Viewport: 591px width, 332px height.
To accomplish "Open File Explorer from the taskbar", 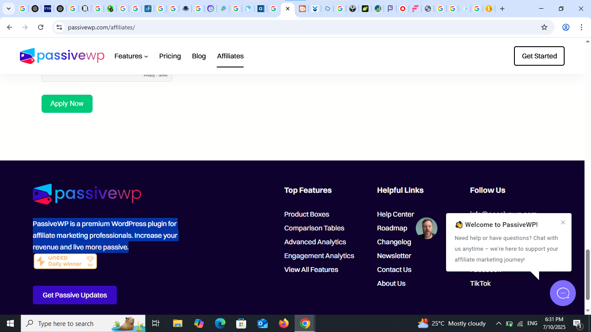I will 177,323.
